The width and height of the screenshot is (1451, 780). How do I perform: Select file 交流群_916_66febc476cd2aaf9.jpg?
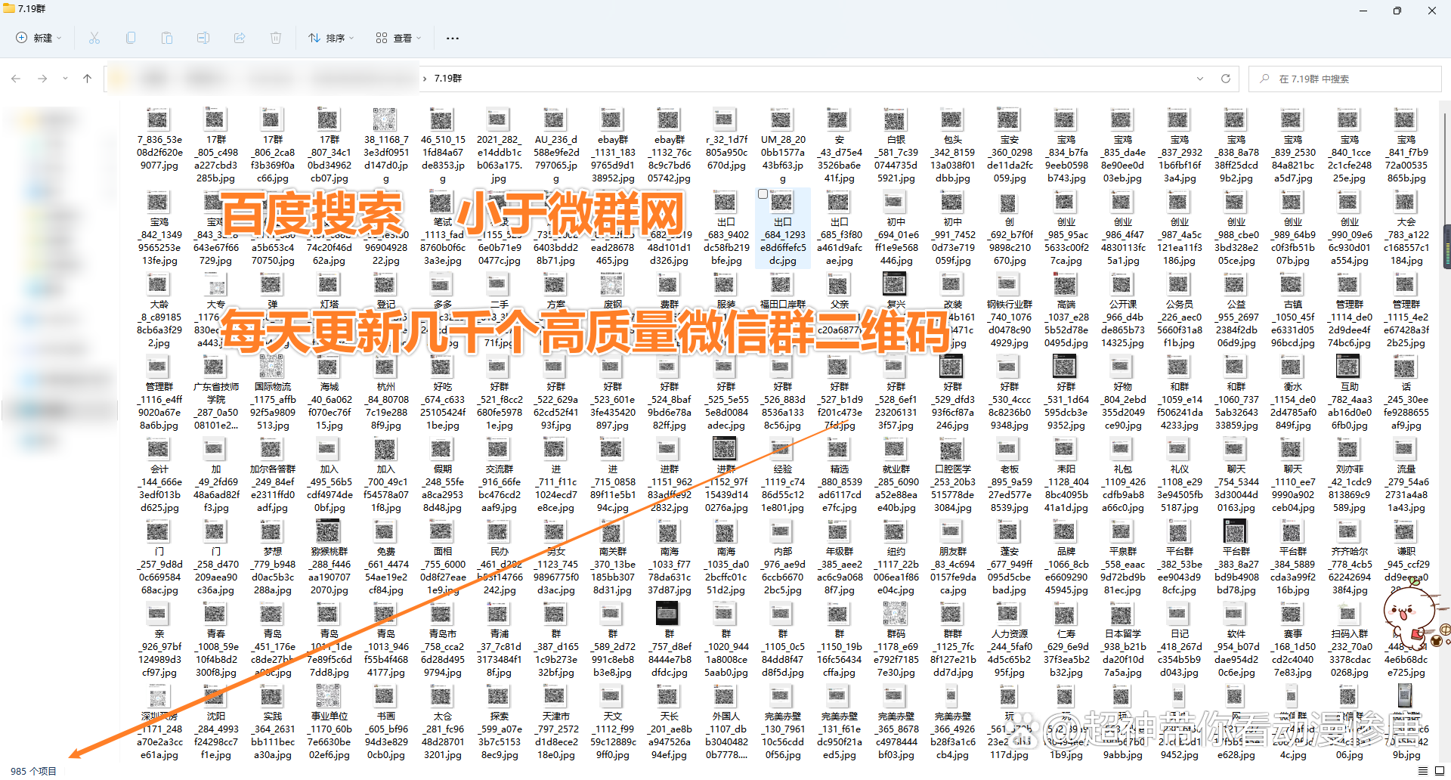(x=500, y=475)
